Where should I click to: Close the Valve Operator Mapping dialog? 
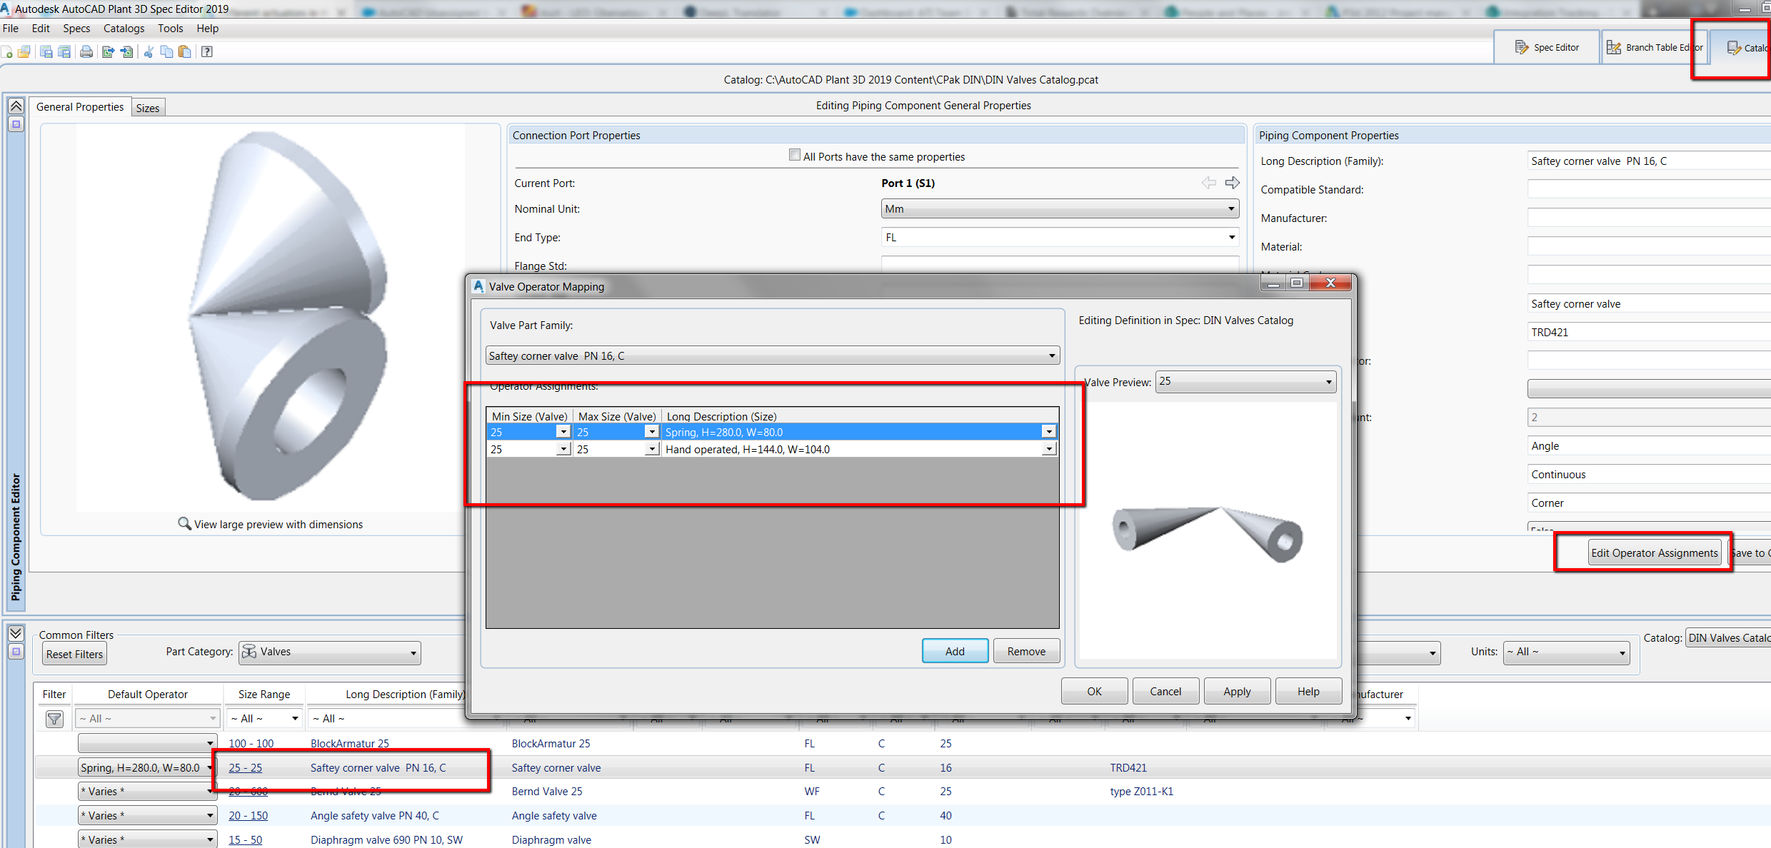[x=1330, y=283]
